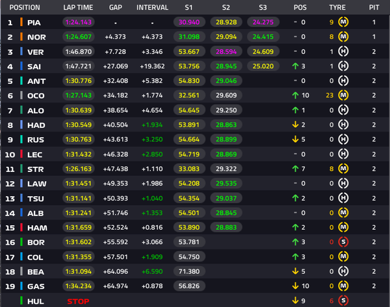This screenshot has height=307, width=390.
Task: Click BEA's S1 time 71.380
Action: (x=189, y=271)
